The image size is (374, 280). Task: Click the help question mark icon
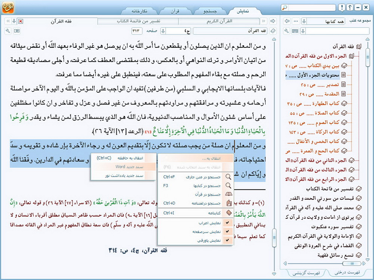pos(349,7)
